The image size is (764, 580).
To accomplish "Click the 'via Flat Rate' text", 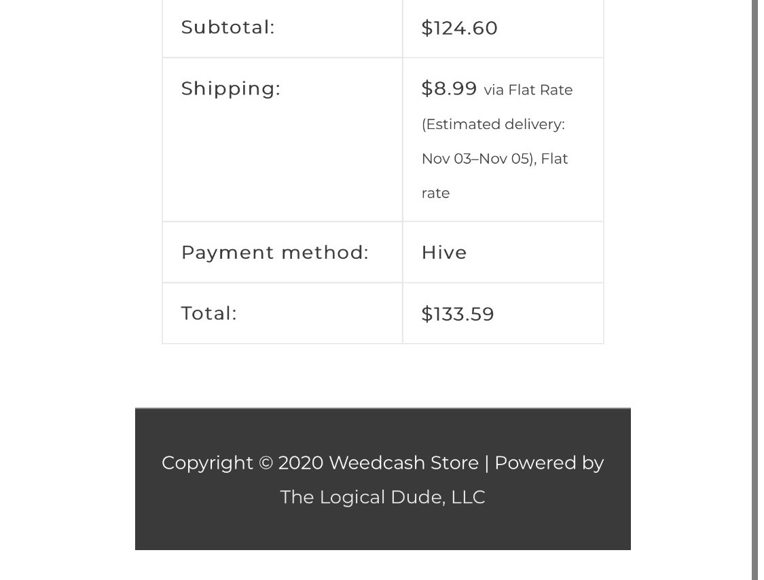I will click(x=528, y=90).
